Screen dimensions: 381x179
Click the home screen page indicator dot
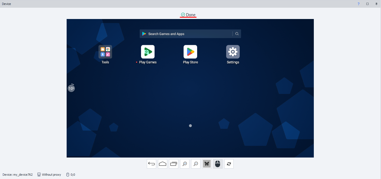[x=190, y=126]
